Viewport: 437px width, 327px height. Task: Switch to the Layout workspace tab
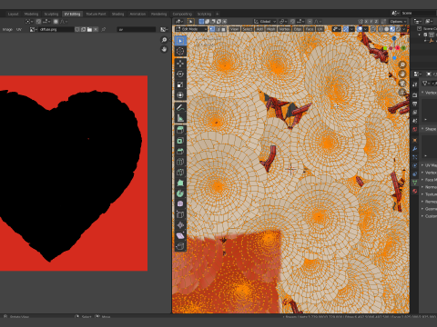pos(13,14)
